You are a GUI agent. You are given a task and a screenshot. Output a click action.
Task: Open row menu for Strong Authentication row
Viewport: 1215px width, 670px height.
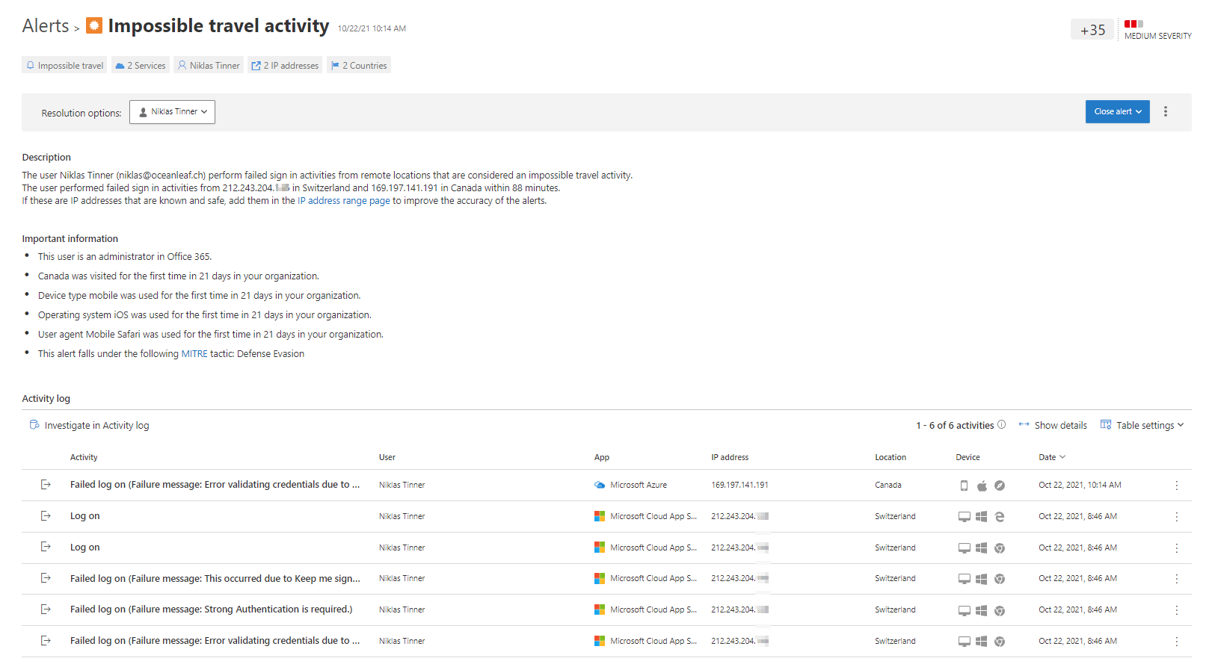tap(1177, 610)
